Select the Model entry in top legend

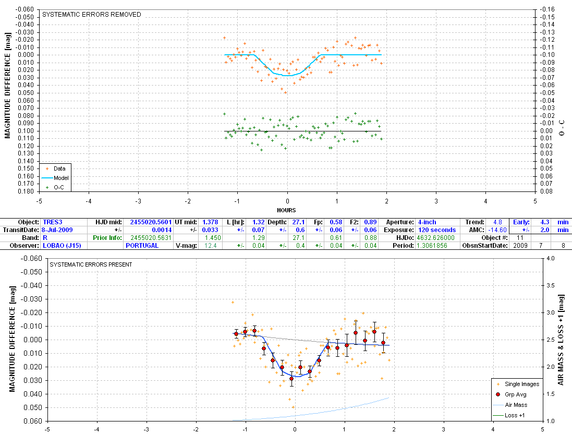(55, 178)
